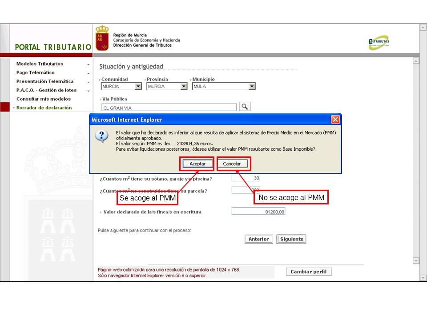Expand Pago Telemático menu

pyautogui.click(x=36, y=72)
